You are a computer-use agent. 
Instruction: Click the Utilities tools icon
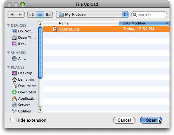click(x=14, y=111)
